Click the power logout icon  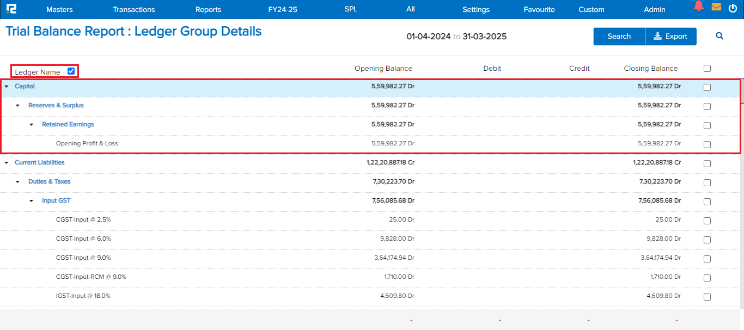pos(733,8)
